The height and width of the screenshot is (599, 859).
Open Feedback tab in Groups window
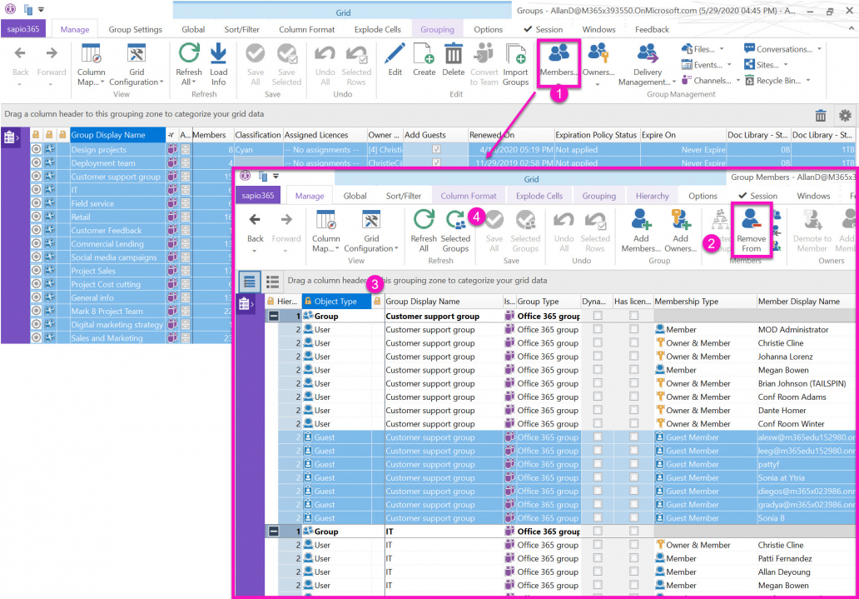click(x=652, y=30)
